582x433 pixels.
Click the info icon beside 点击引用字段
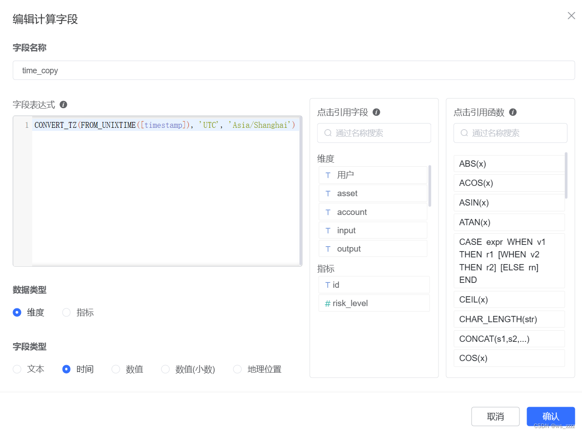[x=376, y=113]
